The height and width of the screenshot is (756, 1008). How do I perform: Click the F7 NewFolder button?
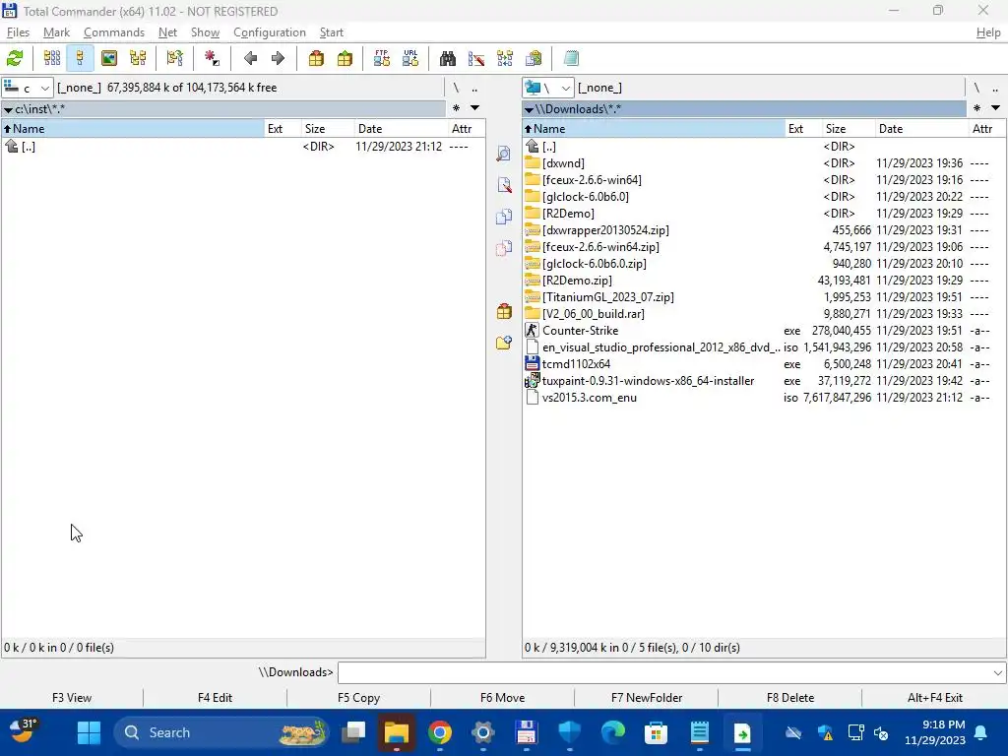(x=646, y=698)
